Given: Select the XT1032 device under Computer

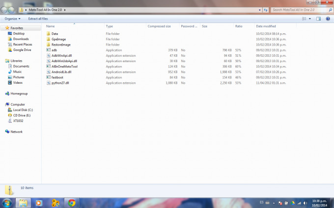Looking at the screenshot, I should (18, 120).
